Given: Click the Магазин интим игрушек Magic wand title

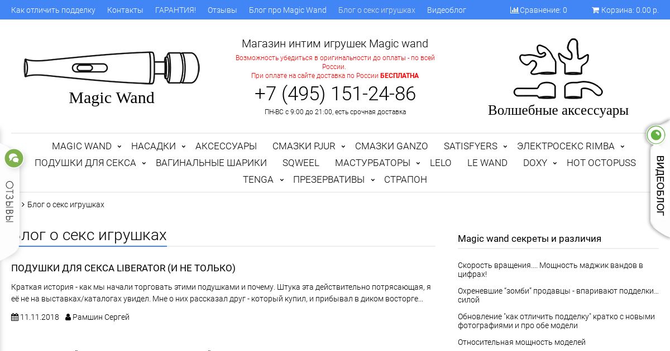Looking at the screenshot, I should [x=335, y=43].
